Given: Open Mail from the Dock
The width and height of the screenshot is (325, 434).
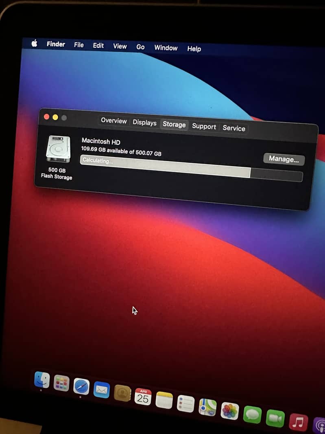Looking at the screenshot, I should coord(102,390).
